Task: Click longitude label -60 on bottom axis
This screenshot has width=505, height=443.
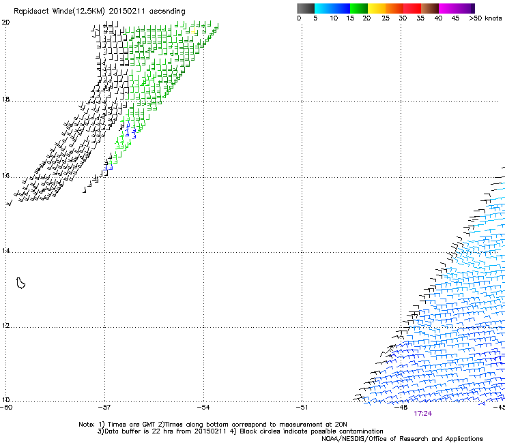Action: (x=6, y=408)
